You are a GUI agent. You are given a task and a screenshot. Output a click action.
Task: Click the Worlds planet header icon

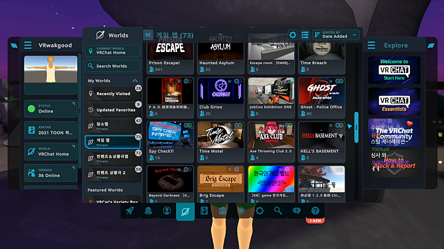[100, 35]
